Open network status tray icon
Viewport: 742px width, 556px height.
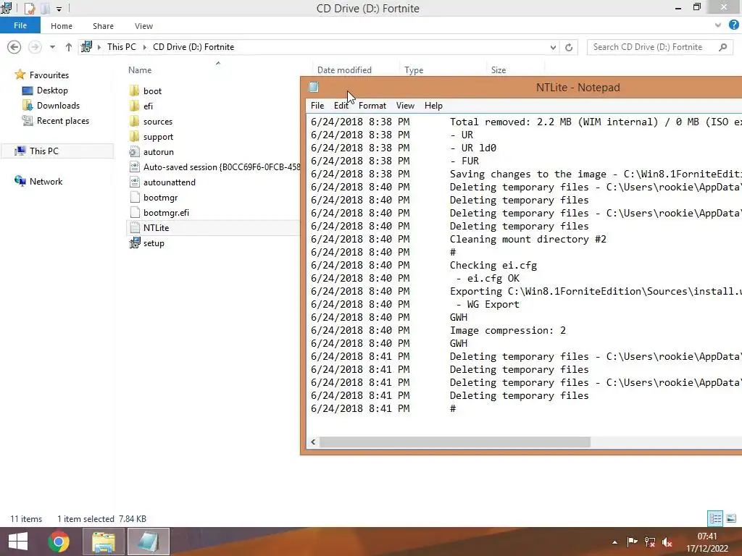[650, 542]
